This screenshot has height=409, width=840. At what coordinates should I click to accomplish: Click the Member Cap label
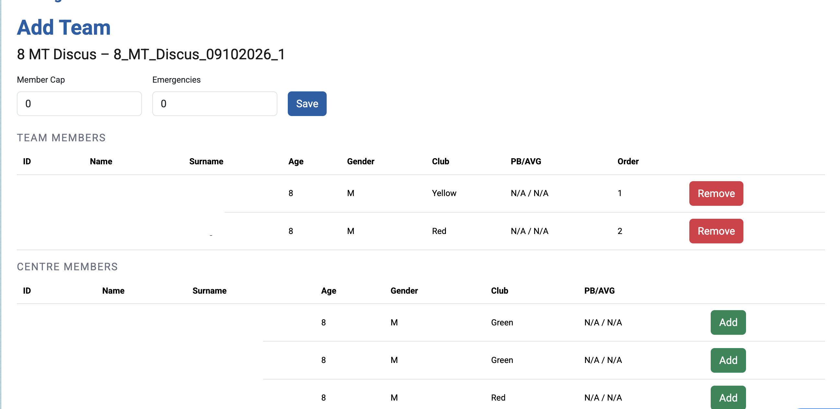point(41,80)
